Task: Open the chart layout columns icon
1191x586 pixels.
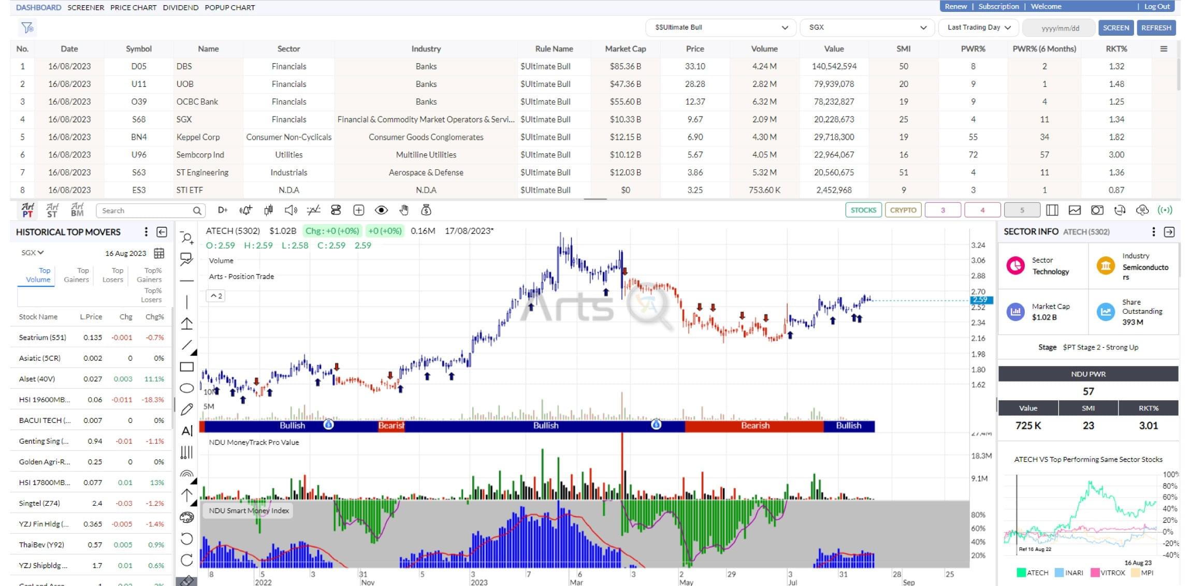Action: click(x=1052, y=210)
